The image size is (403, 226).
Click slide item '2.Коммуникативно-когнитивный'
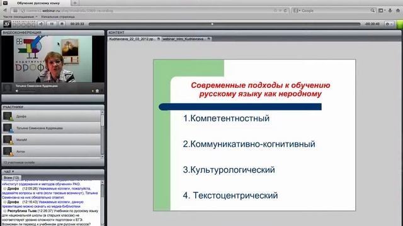pos(249,144)
